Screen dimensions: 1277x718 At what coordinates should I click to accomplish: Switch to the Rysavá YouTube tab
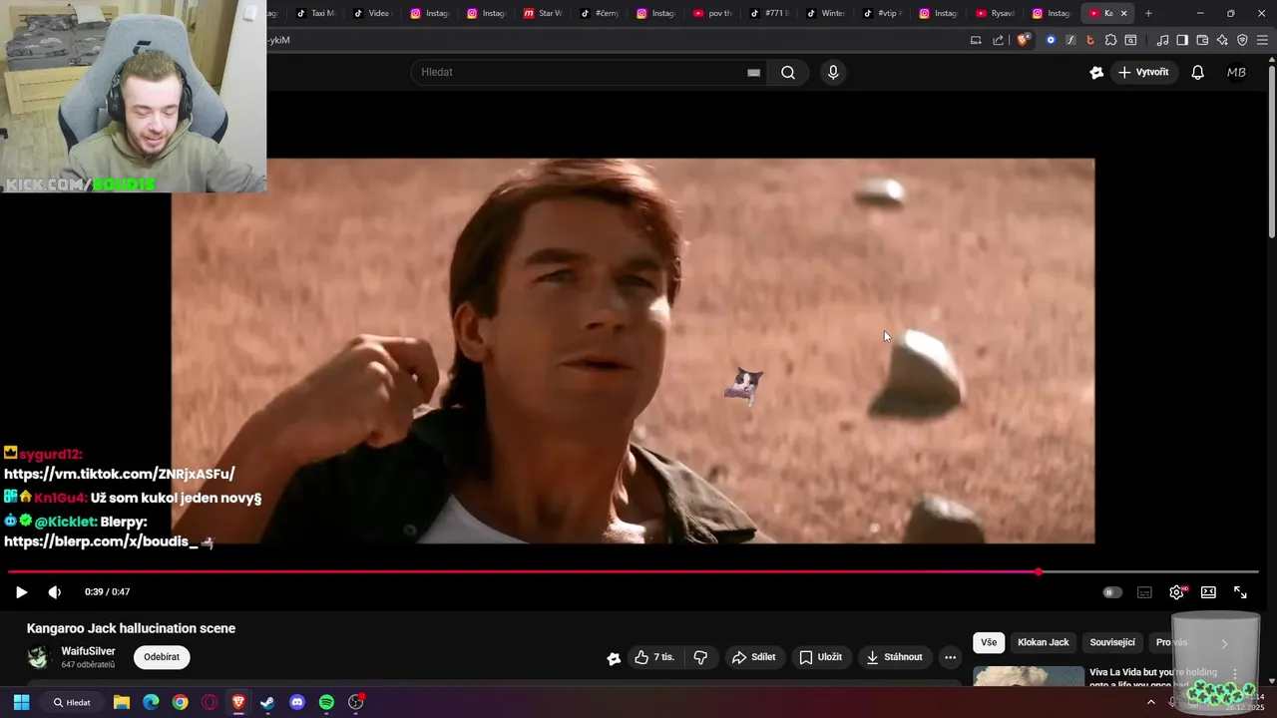pyautogui.click(x=996, y=13)
